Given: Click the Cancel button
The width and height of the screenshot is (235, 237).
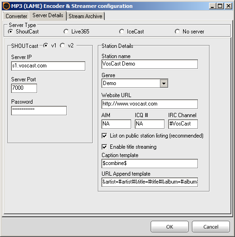Looking at the screenshot, I should click(211, 227).
